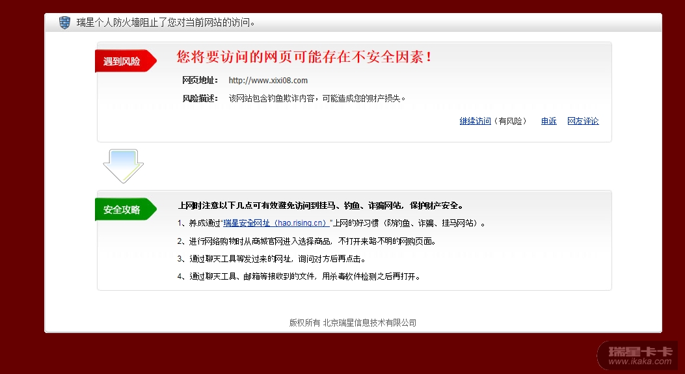Select the URL text http://www.xixi08.com

pos(268,81)
